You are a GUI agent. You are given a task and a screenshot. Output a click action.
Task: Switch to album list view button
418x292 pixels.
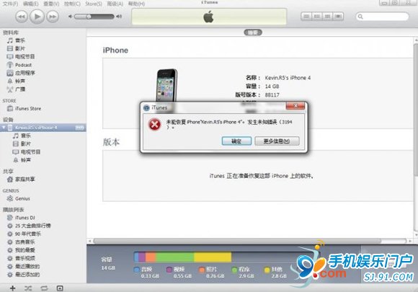pyautogui.click(x=316, y=17)
